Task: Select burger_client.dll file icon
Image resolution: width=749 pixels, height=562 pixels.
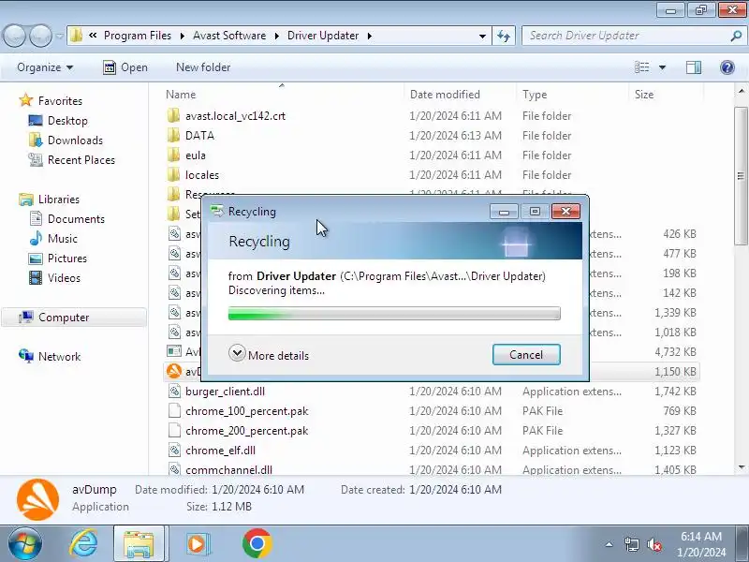Action: pos(174,391)
